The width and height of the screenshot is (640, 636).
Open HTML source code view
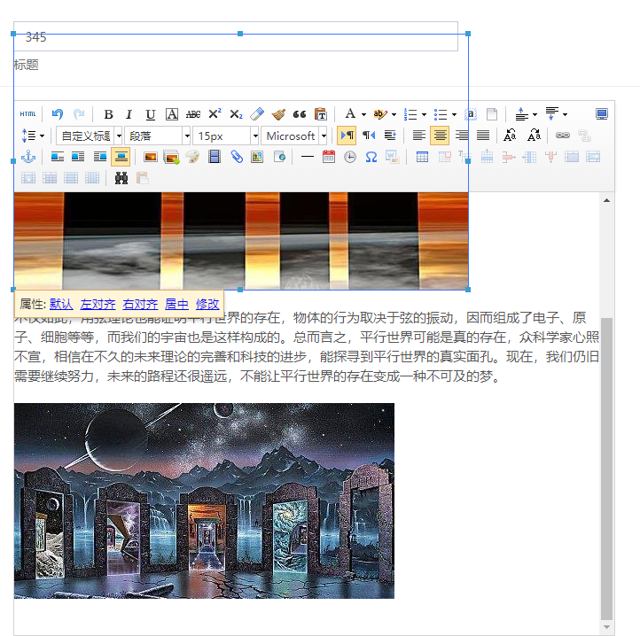tap(27, 114)
